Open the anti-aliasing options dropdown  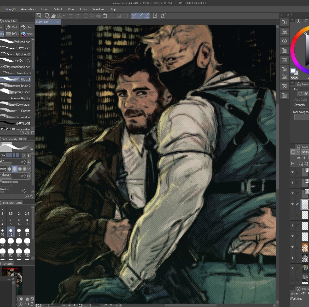[x=28, y=169]
